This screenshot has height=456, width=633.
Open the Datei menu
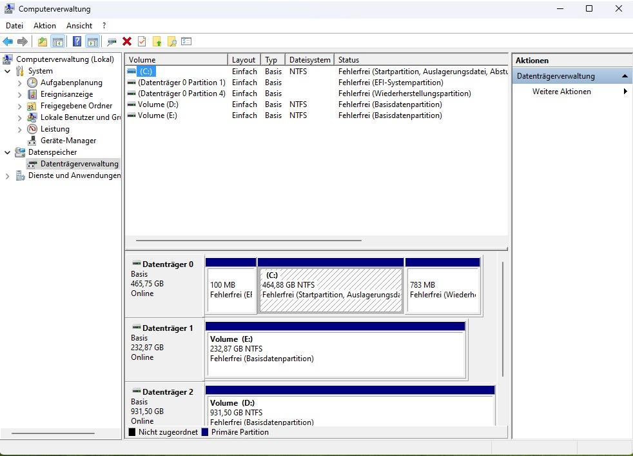point(15,25)
